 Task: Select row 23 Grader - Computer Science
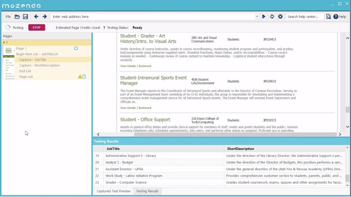point(219,182)
